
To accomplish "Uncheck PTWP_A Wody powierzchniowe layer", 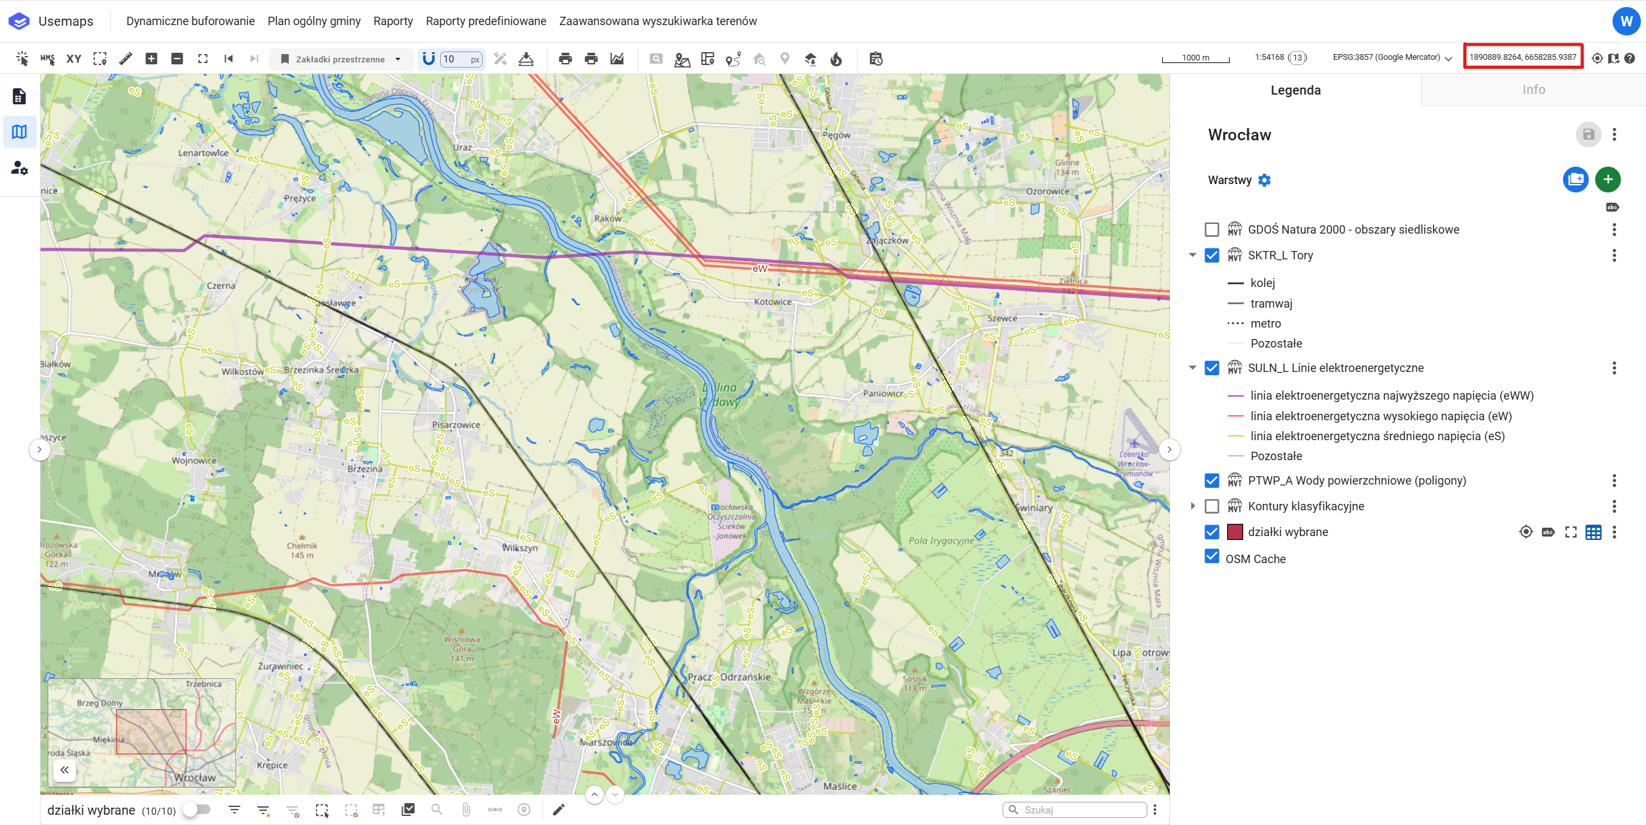I will pos(1212,481).
